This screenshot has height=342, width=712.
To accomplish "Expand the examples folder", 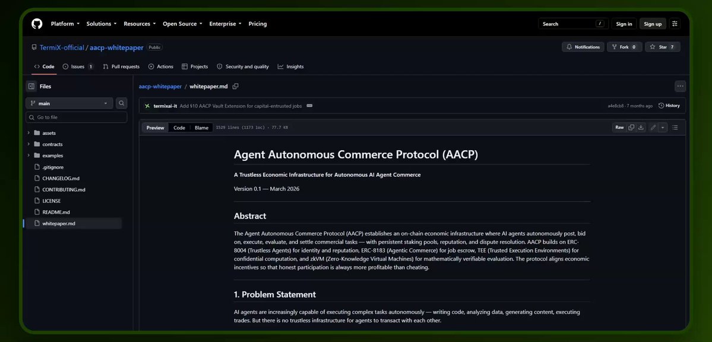I will click(x=29, y=156).
